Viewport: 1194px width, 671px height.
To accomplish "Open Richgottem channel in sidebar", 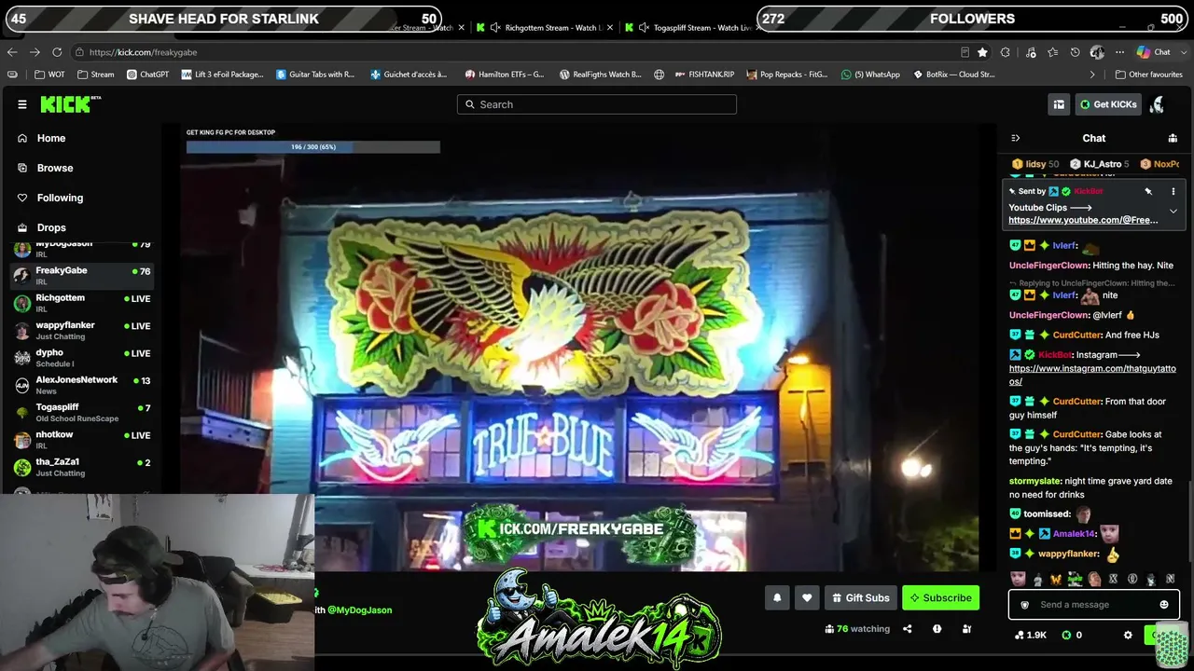I will [82, 303].
